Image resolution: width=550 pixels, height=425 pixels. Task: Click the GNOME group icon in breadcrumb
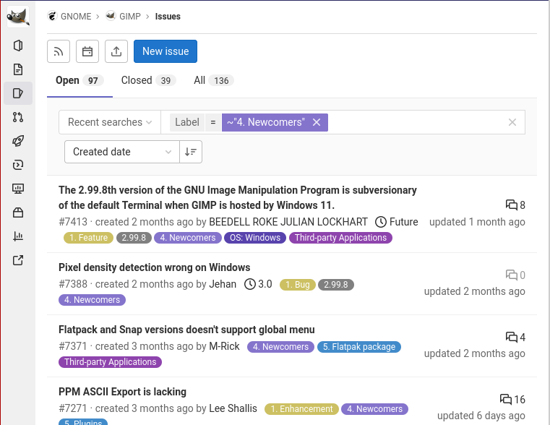coord(52,16)
